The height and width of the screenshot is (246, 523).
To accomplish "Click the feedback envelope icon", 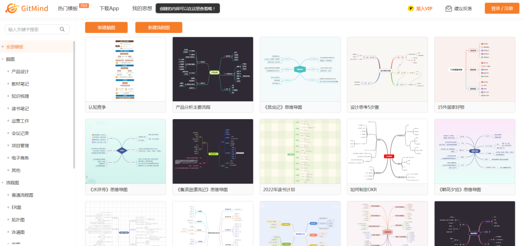I will coord(448,8).
